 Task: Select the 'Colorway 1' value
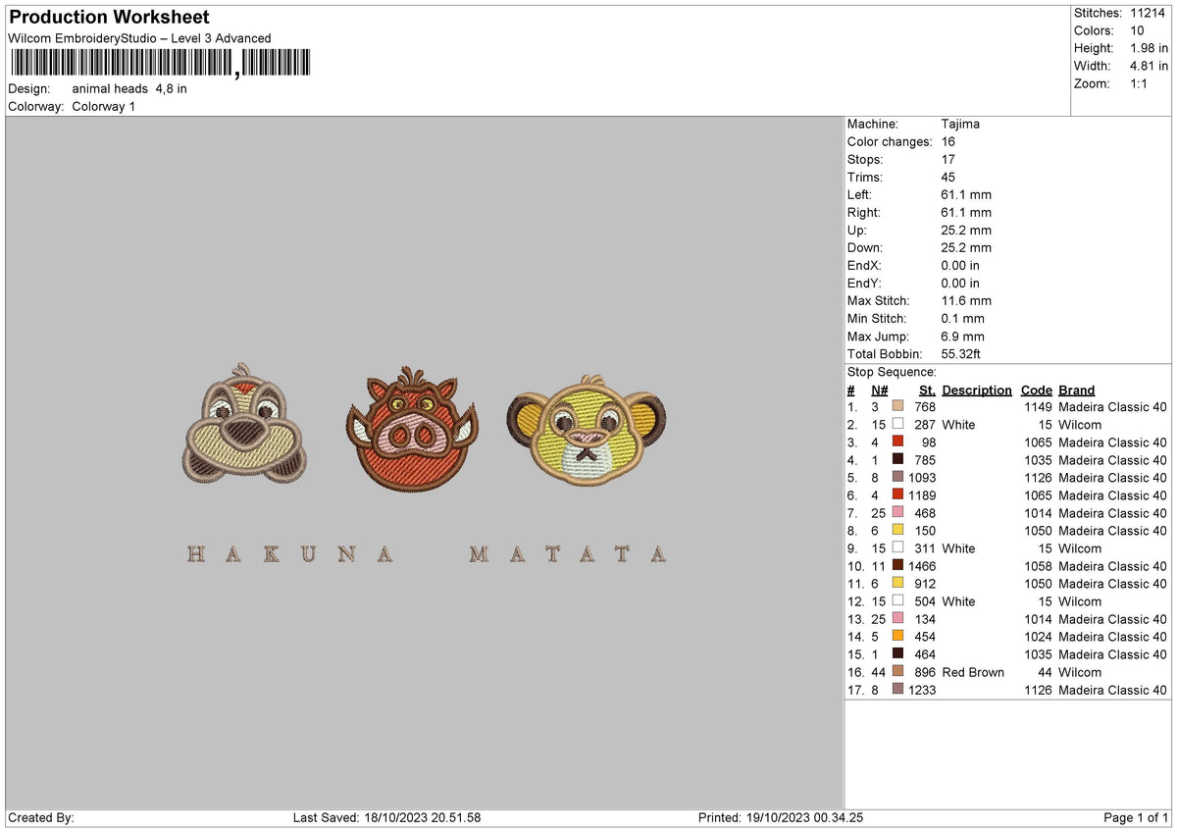click(x=104, y=106)
